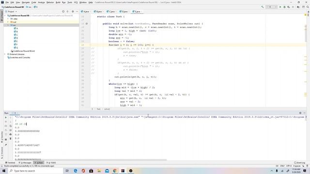Toggle scroll to end icon in Run console
310x174 pixels.
point(11,130)
